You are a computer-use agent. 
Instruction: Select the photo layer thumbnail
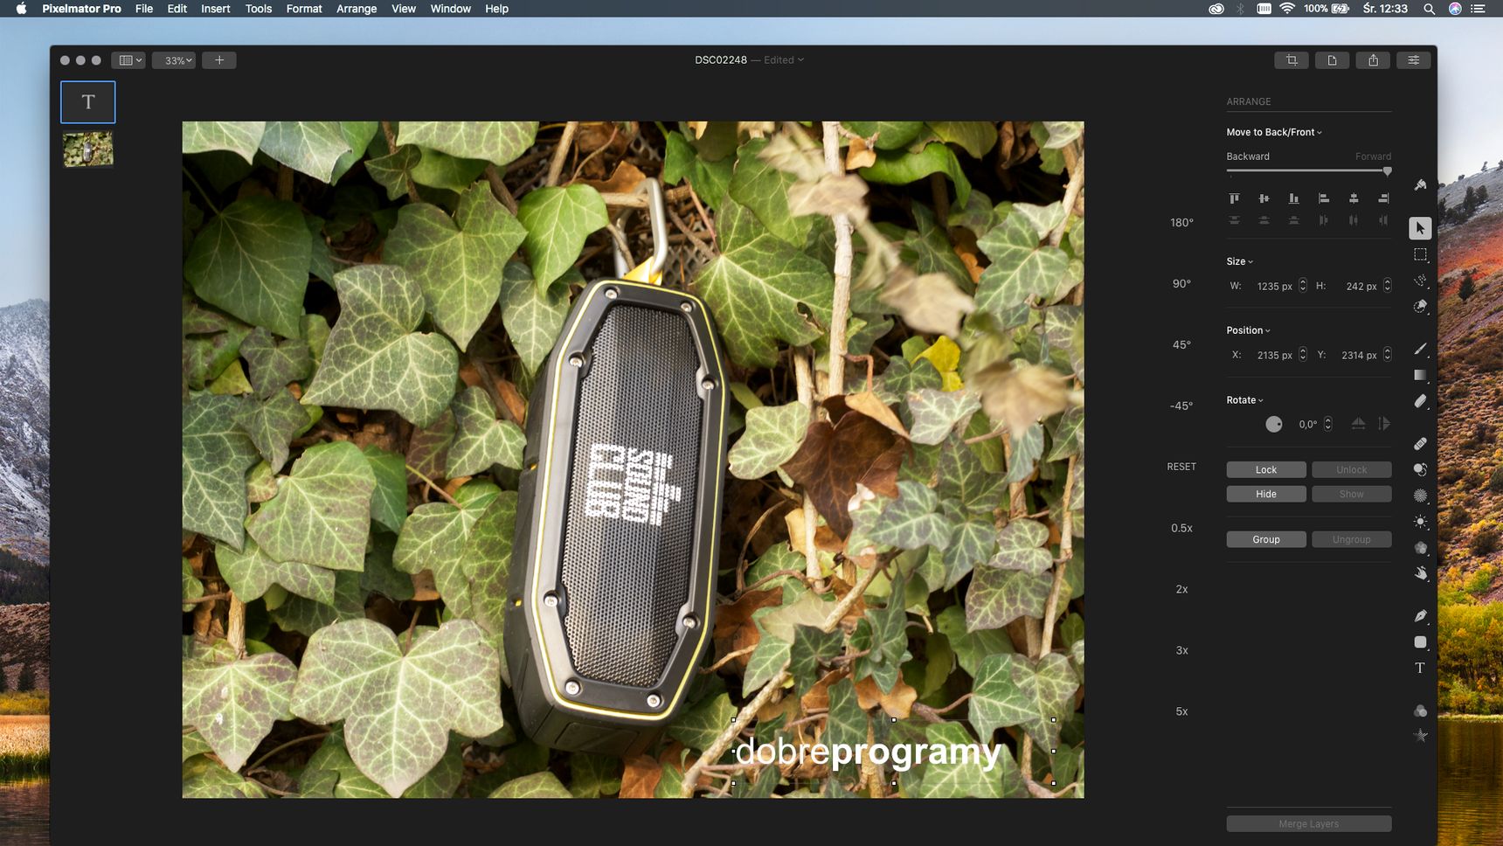(x=88, y=149)
